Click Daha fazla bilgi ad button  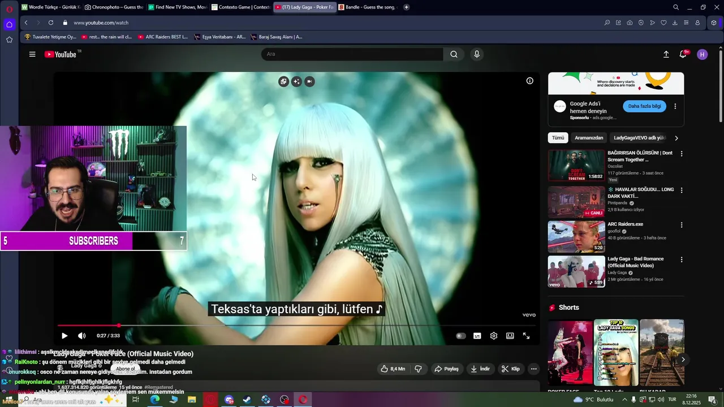[x=645, y=106]
